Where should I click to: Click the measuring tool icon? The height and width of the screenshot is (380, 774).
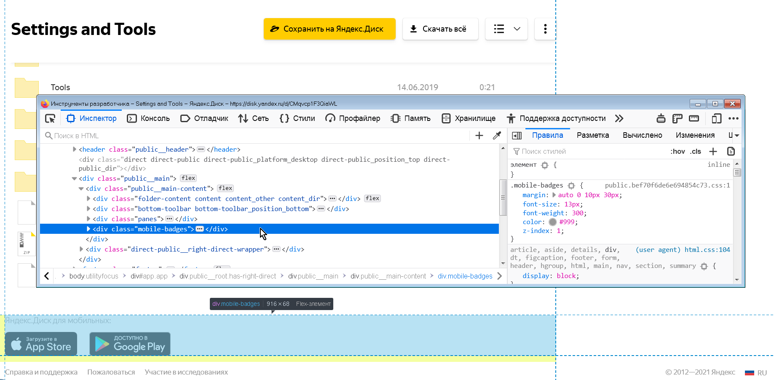tap(694, 118)
